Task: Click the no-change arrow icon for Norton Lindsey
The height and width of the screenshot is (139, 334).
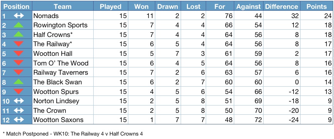Action: [x=19, y=101]
